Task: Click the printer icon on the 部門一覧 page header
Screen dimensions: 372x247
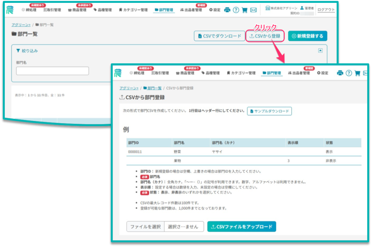Action: (227, 10)
